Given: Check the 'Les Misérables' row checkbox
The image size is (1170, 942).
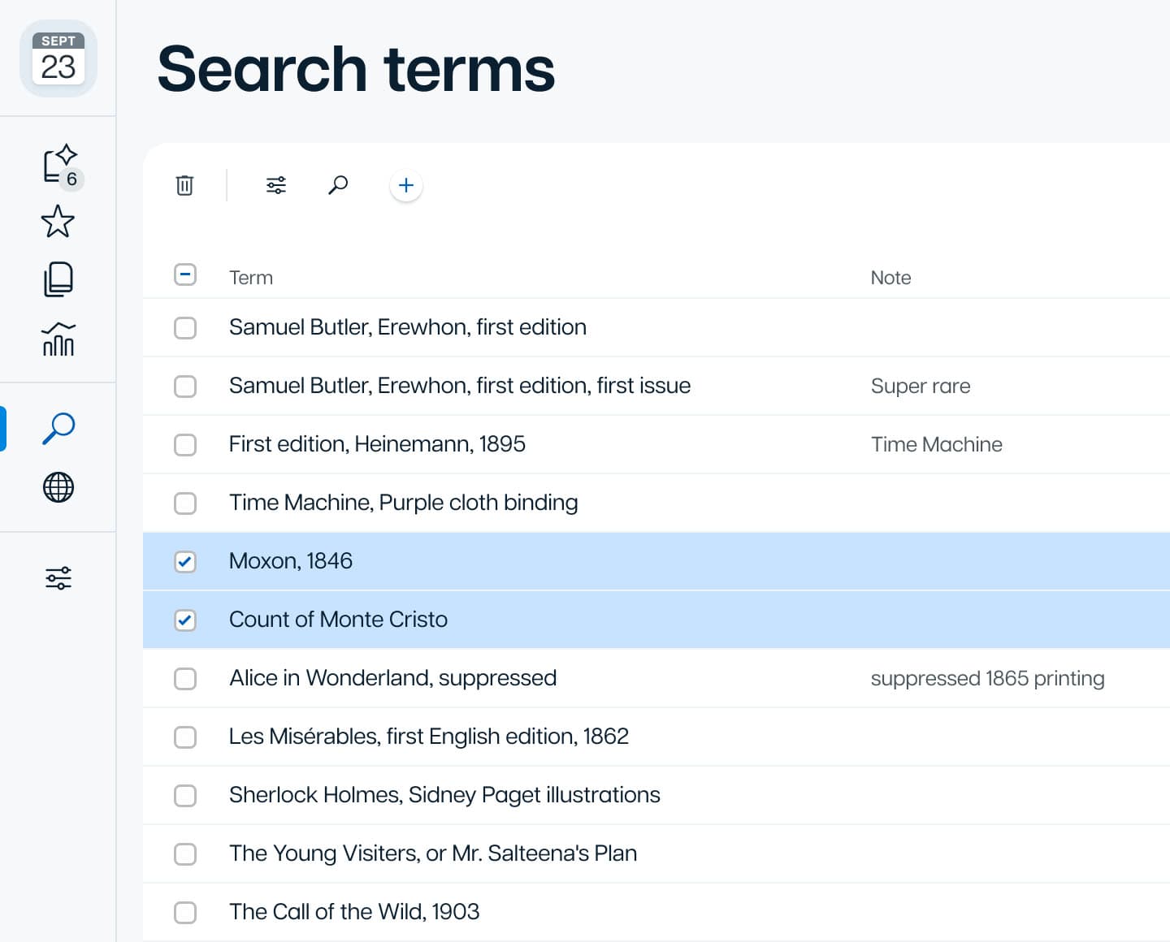Looking at the screenshot, I should pyautogui.click(x=185, y=737).
